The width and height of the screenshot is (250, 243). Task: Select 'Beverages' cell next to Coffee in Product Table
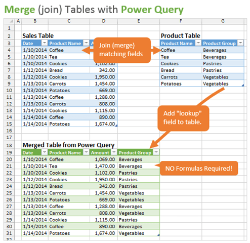[223, 50]
